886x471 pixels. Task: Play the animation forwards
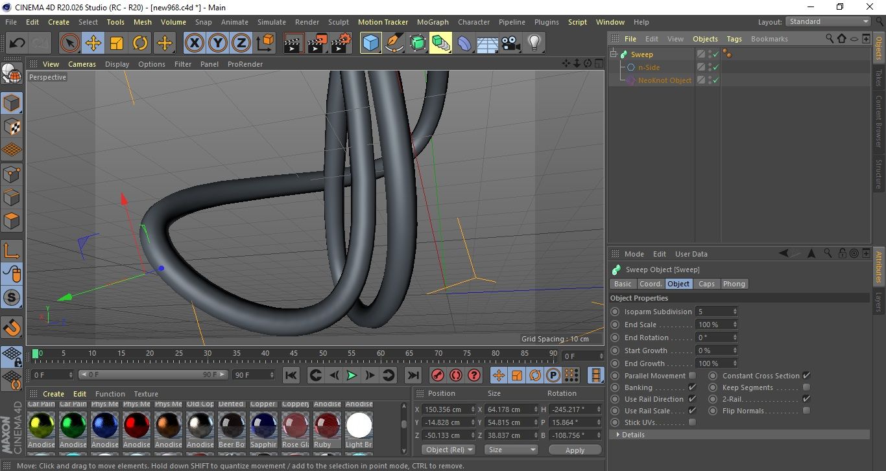click(x=352, y=375)
